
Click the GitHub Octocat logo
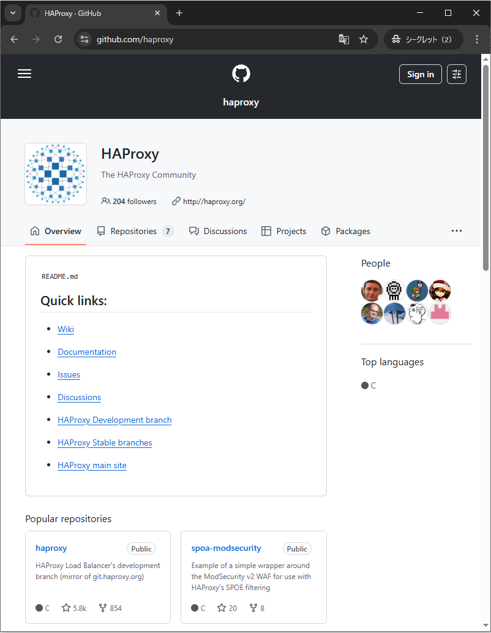point(241,74)
